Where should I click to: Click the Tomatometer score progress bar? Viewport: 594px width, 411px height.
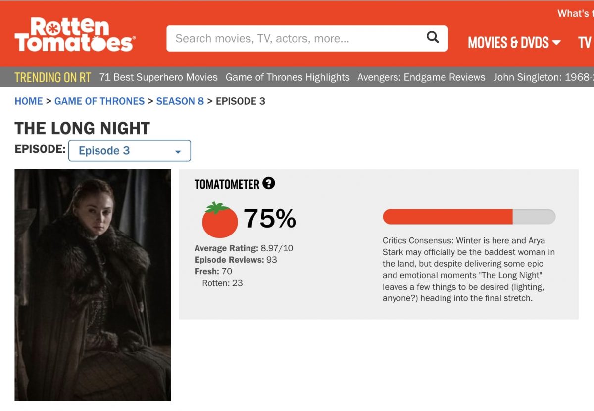469,217
